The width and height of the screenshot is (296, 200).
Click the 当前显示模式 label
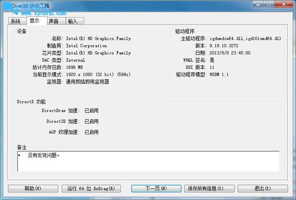(x=47, y=74)
